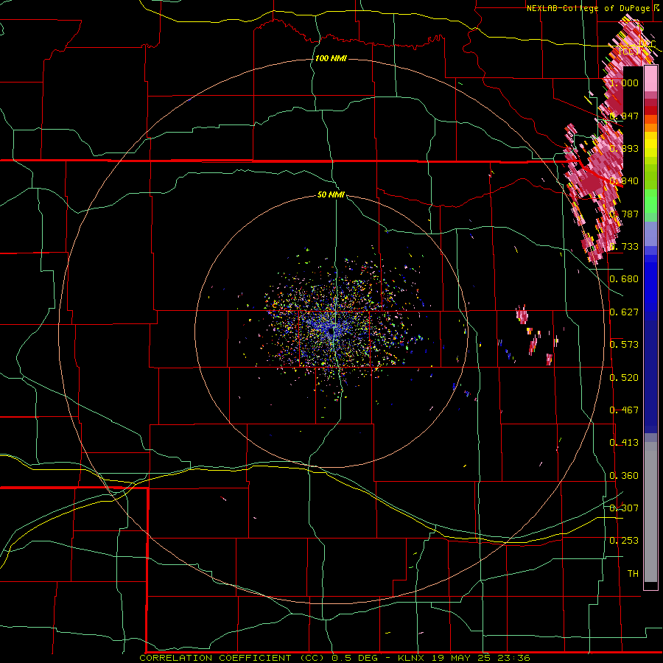Pick the bright green swatch on the color bar
The image size is (663, 663).
[650, 201]
